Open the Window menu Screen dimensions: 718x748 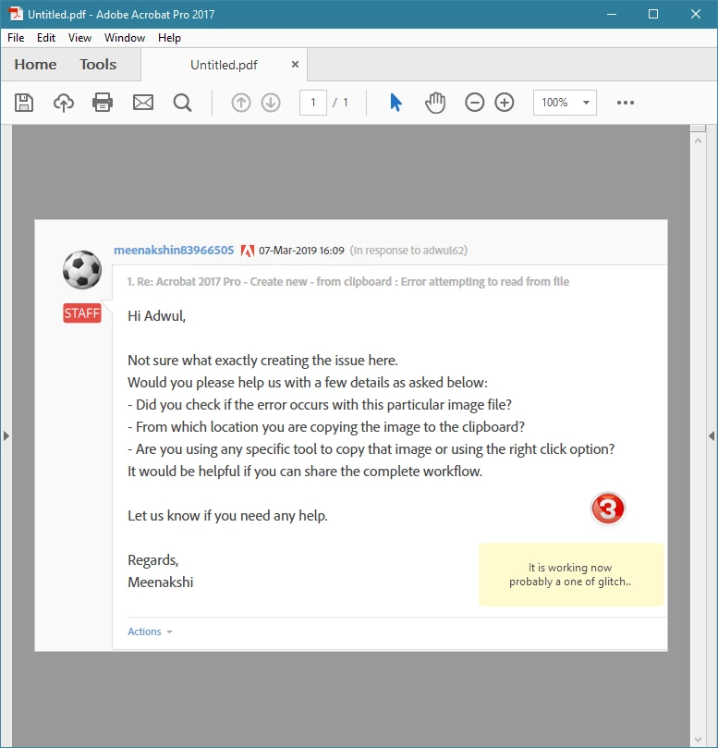(125, 38)
